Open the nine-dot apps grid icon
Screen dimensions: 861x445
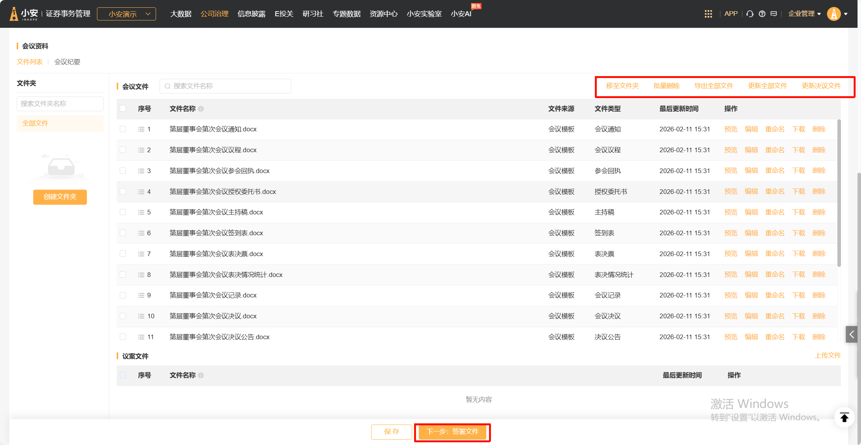tap(708, 14)
